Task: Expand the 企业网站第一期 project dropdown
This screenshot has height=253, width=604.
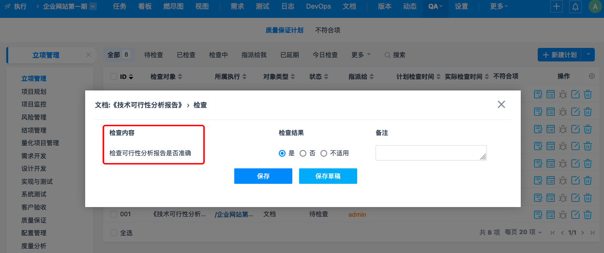Action: pos(93,7)
